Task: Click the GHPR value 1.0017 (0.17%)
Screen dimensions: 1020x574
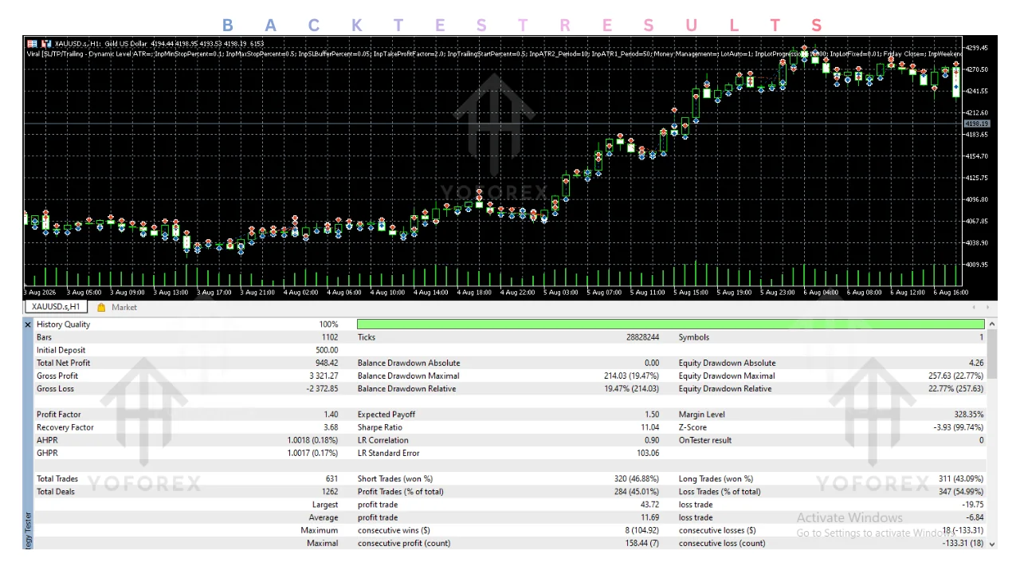Action: [312, 453]
